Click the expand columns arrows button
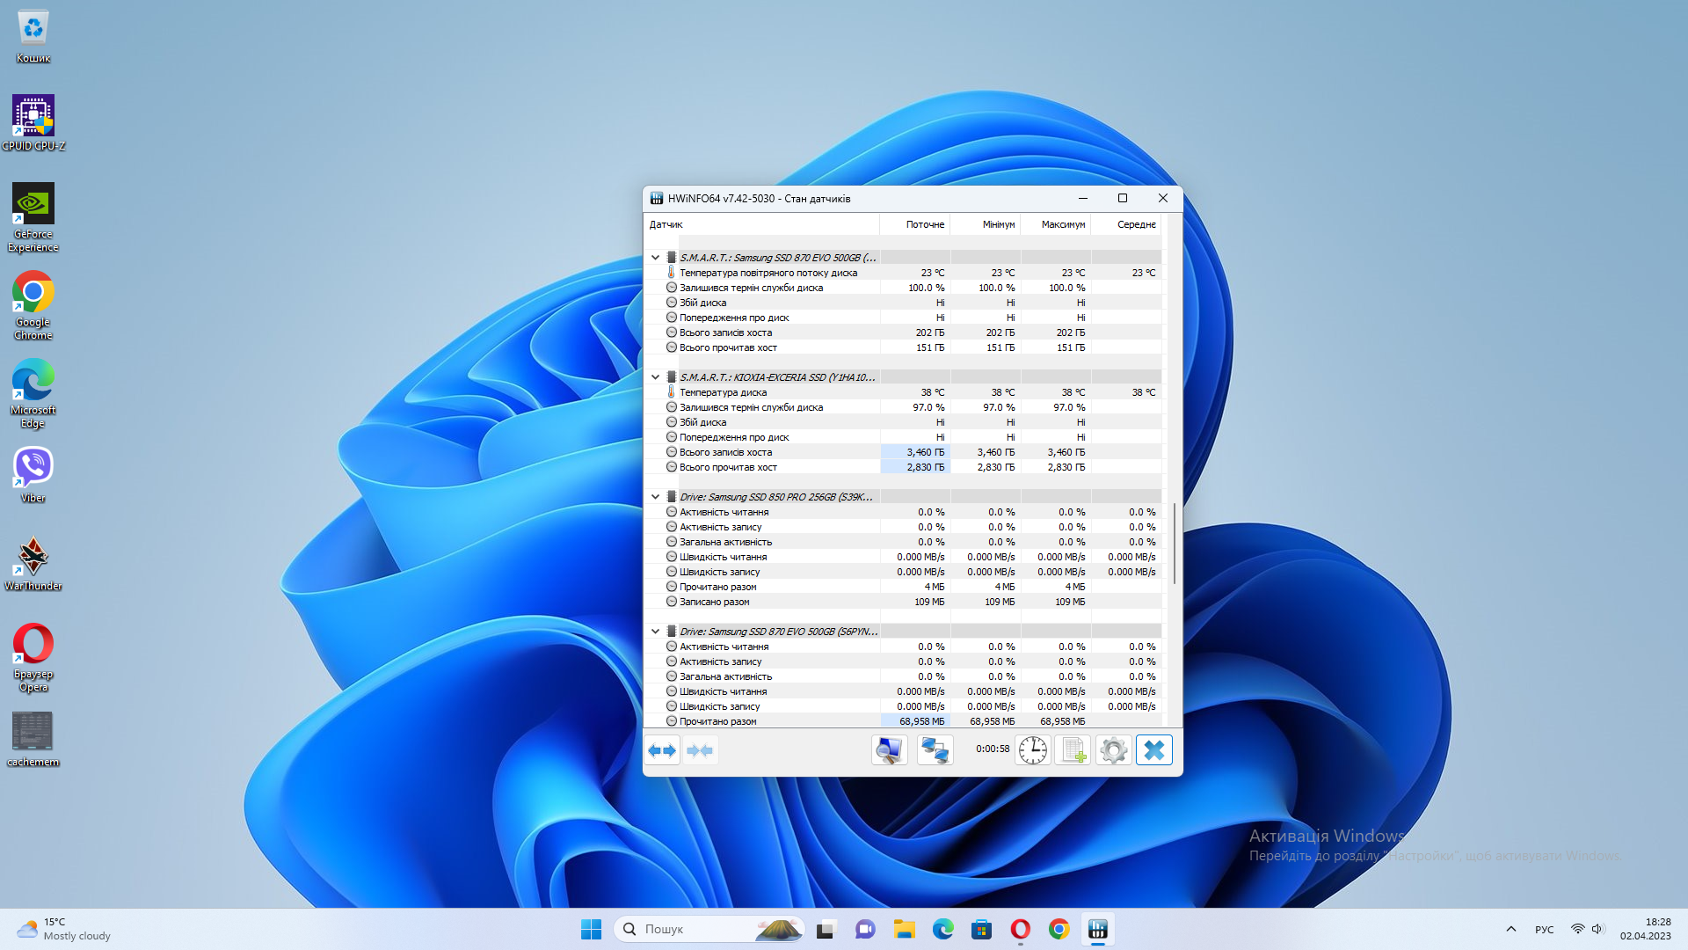Image resolution: width=1688 pixels, height=950 pixels. 662,750
